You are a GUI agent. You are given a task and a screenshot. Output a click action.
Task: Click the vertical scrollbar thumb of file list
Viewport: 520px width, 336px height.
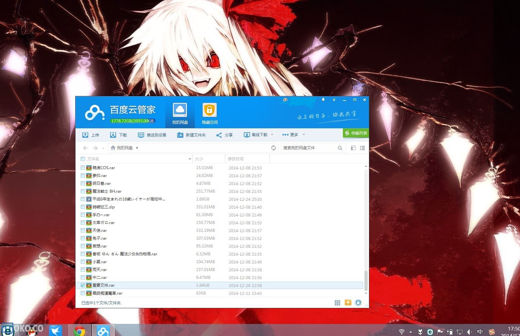pos(366,280)
